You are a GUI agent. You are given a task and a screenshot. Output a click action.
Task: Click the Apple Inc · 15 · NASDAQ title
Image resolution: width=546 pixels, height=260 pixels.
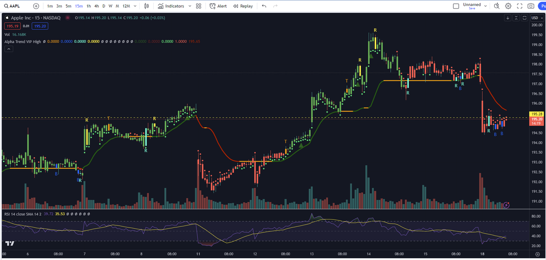click(37, 18)
